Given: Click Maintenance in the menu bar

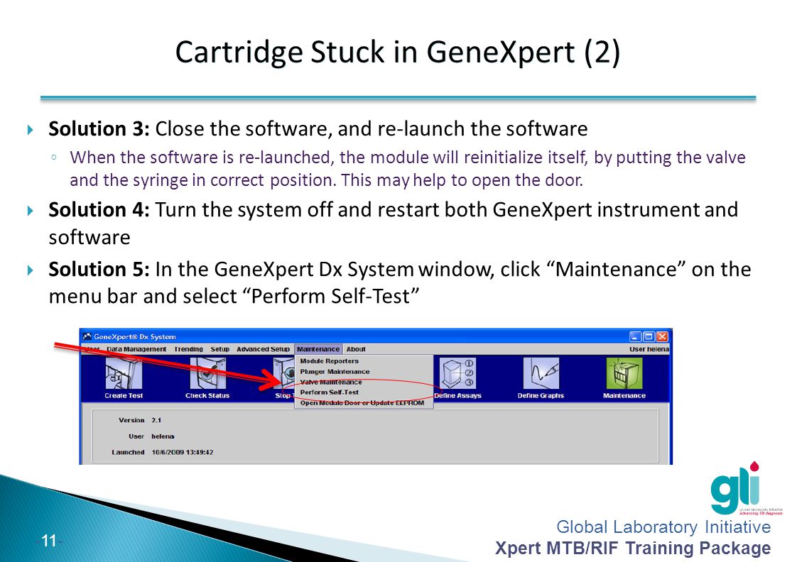Looking at the screenshot, I should (x=318, y=349).
